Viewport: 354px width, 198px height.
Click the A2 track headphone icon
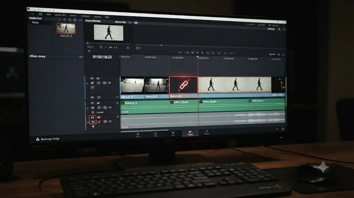pyautogui.click(x=118, y=117)
